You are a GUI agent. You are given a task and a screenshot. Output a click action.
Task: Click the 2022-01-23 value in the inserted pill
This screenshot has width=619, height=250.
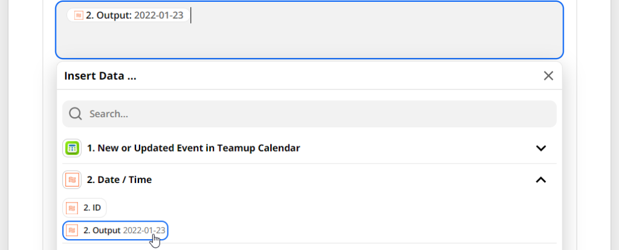click(159, 16)
